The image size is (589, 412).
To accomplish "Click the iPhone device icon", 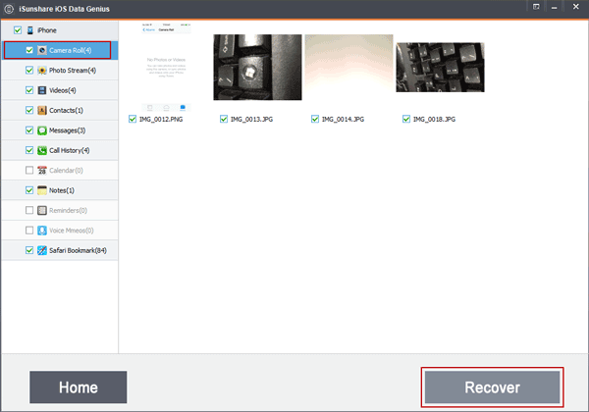I will click(x=30, y=30).
